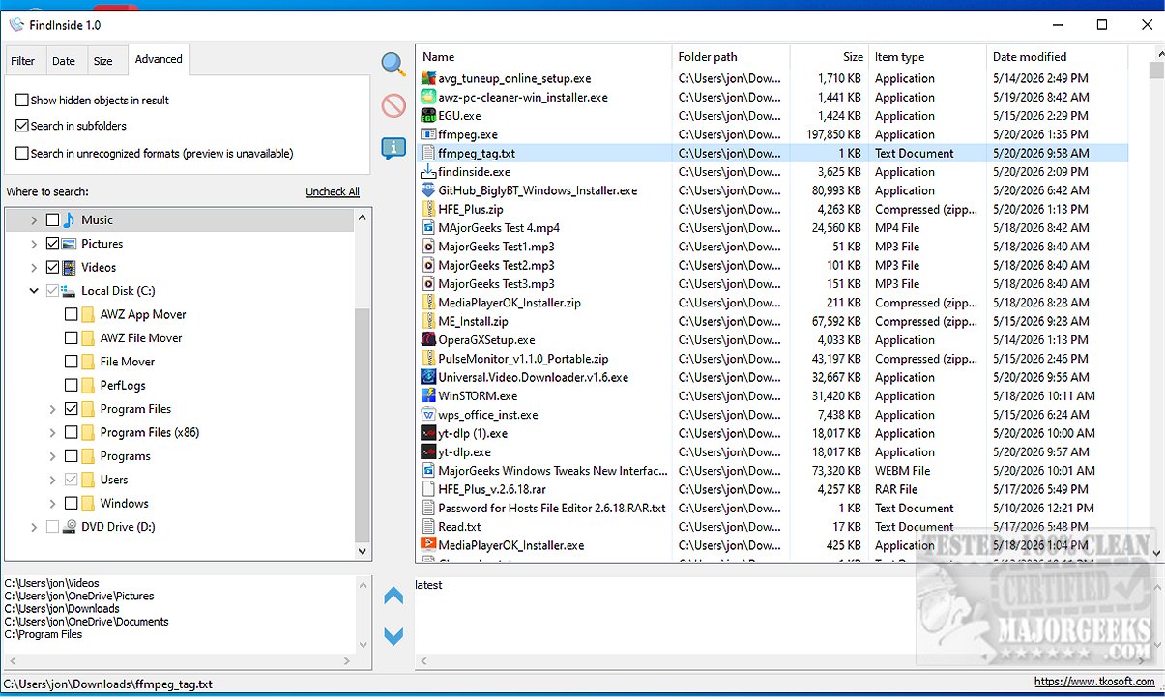This screenshot has height=699, width=1165.
Task: Click the Music folder note icon
Action: [x=69, y=220]
